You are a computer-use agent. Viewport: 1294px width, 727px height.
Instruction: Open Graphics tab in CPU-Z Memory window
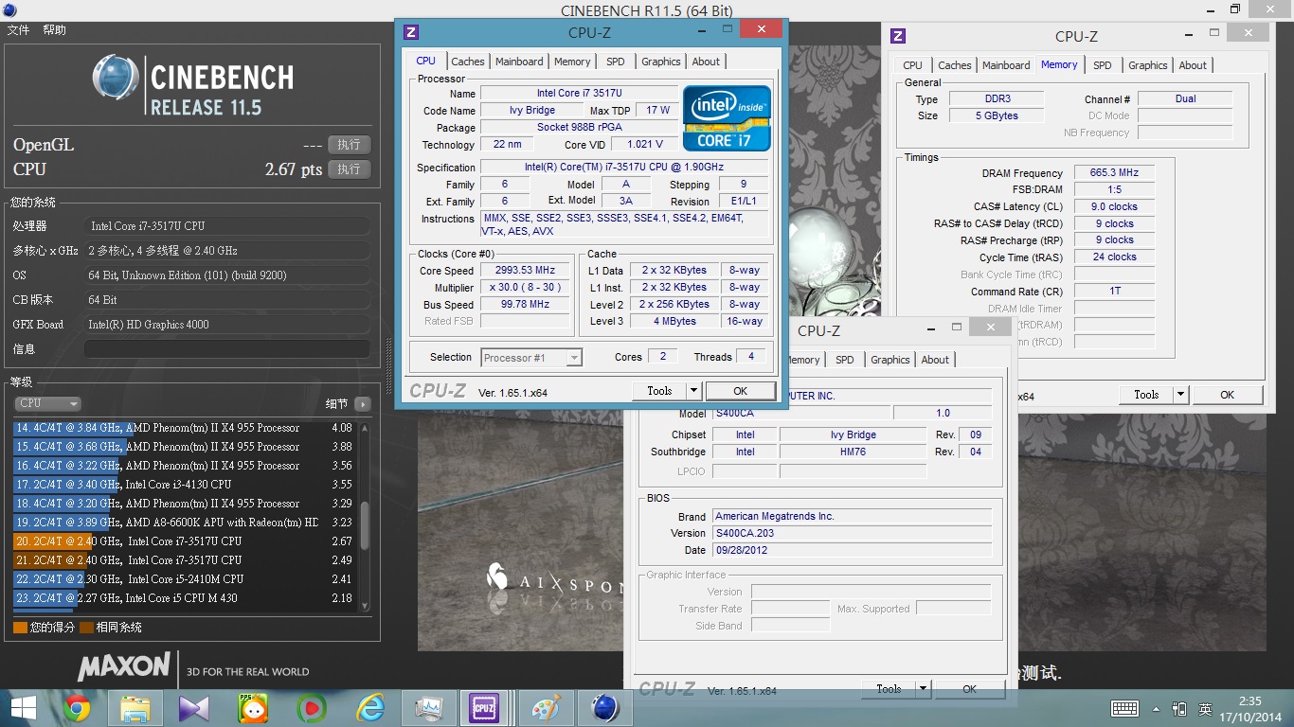click(x=1147, y=65)
